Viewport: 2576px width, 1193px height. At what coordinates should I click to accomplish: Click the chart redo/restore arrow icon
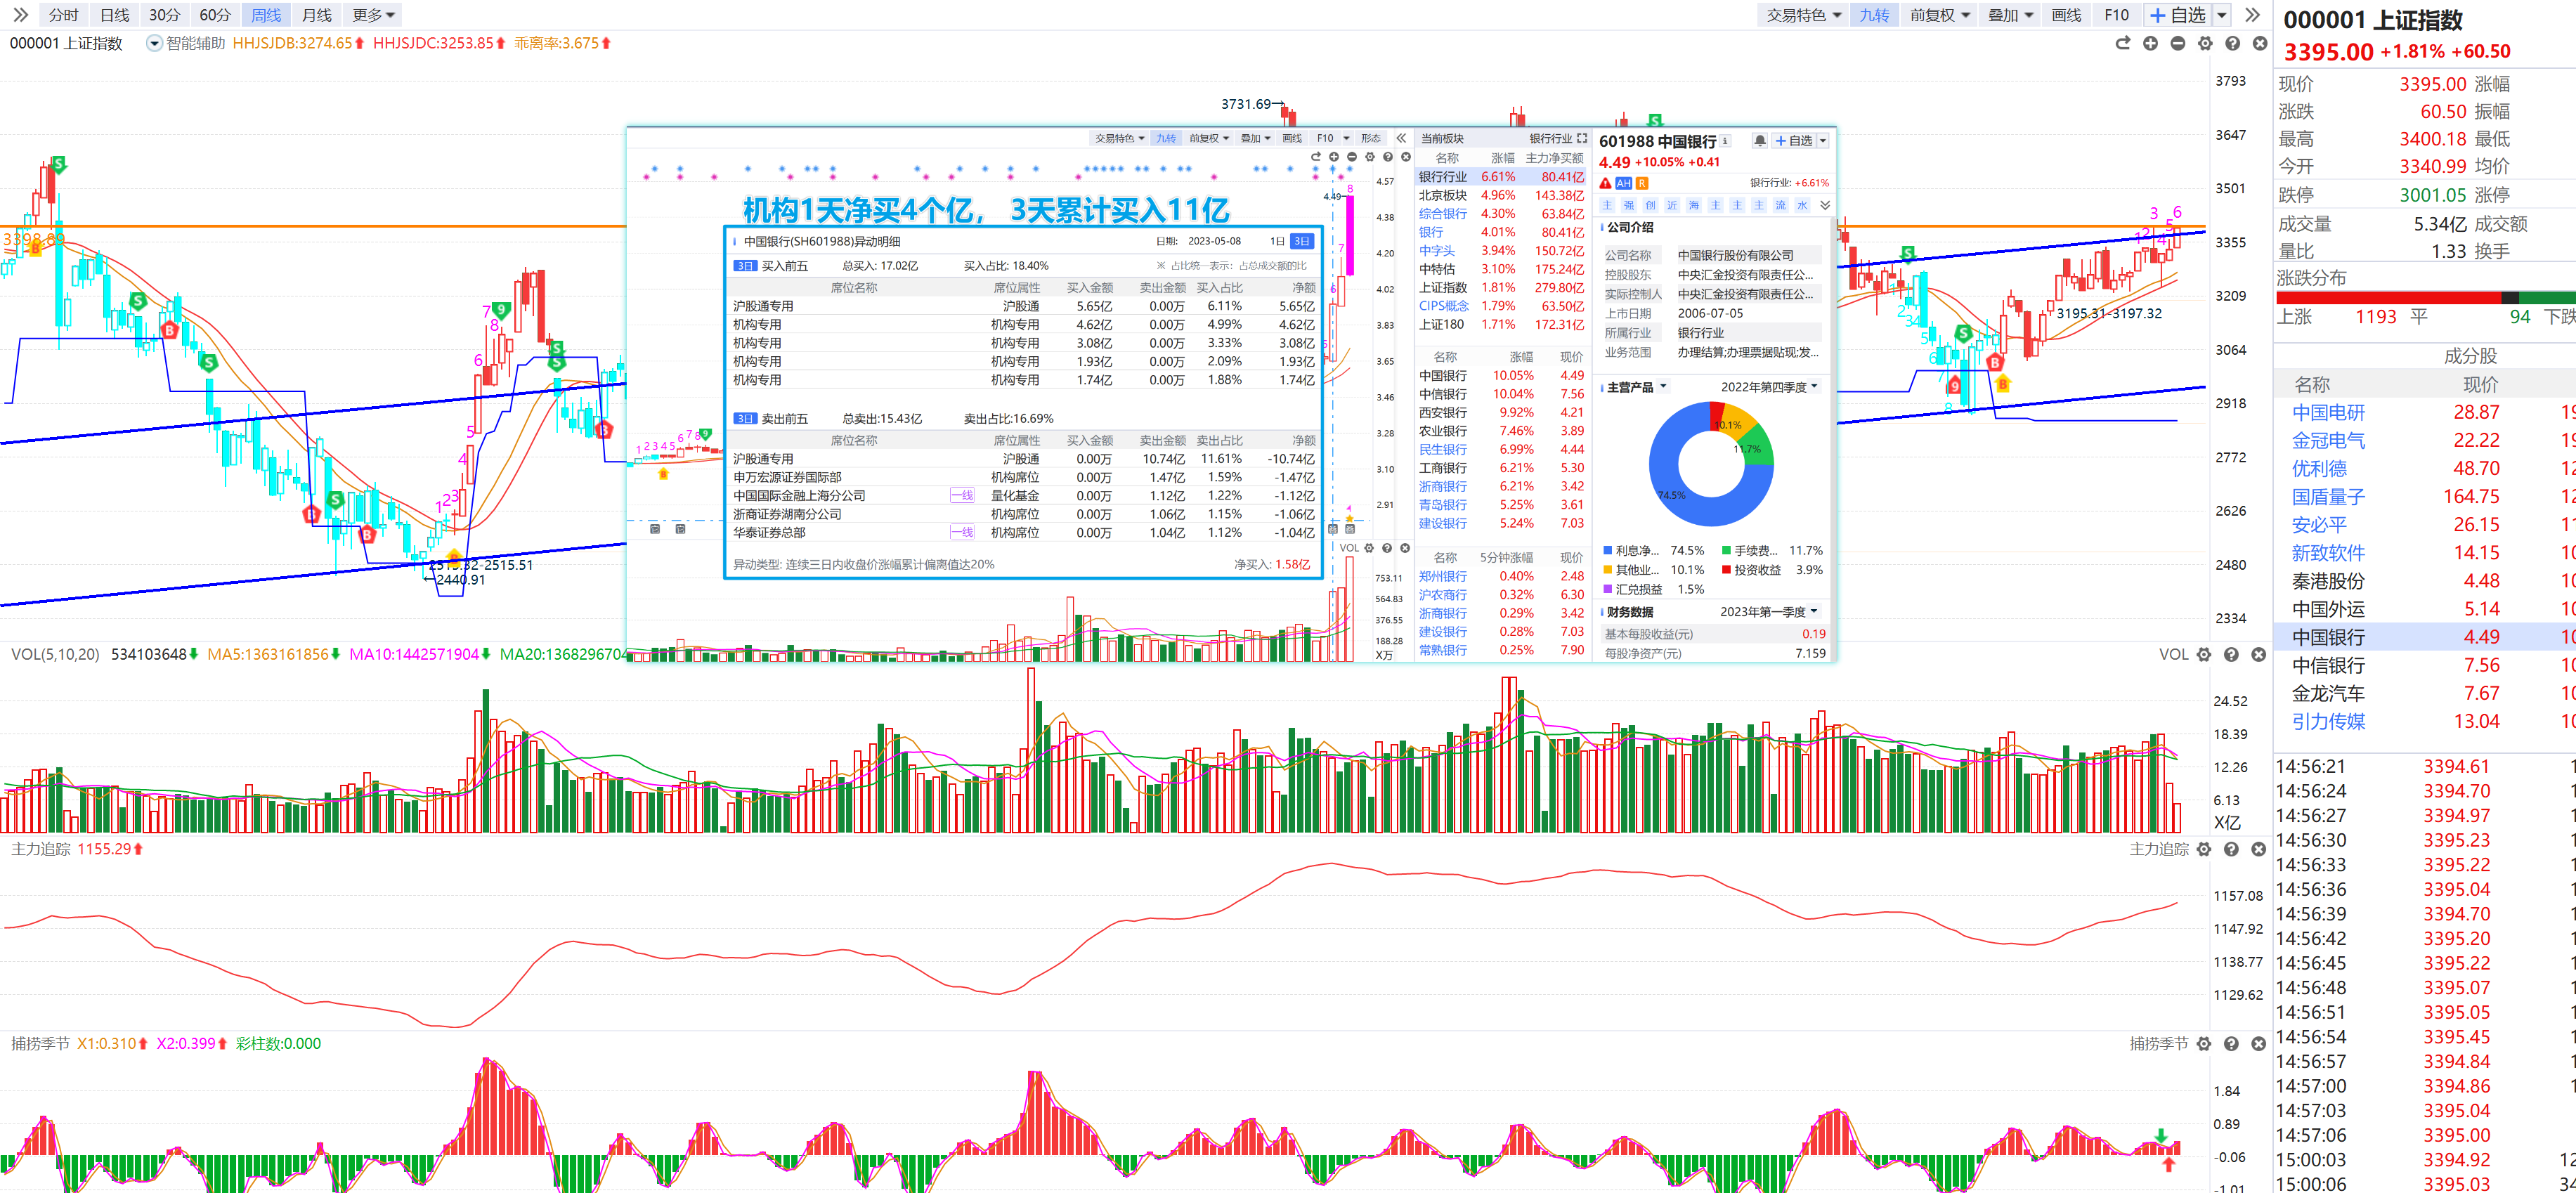coord(2122,43)
